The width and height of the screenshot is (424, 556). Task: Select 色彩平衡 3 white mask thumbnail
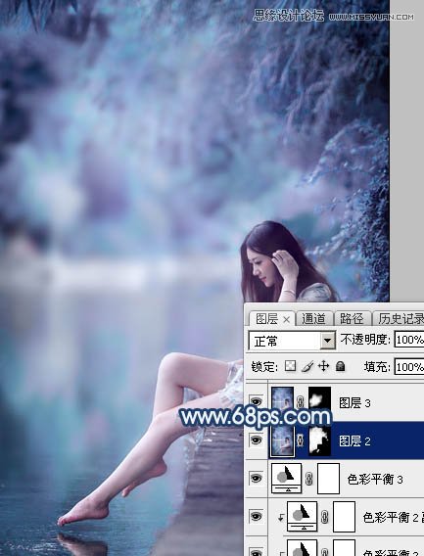[x=328, y=479]
